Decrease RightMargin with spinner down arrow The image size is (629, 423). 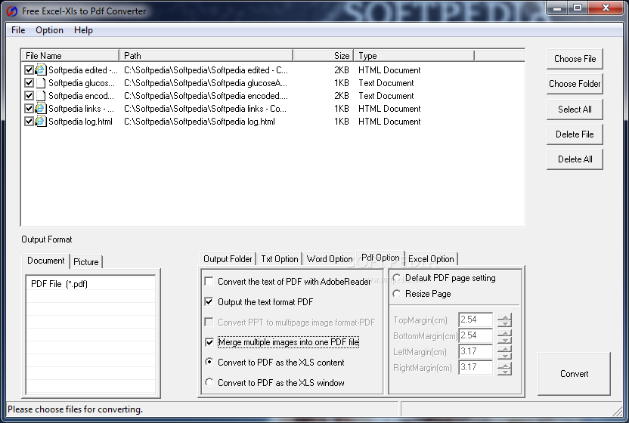(x=504, y=372)
